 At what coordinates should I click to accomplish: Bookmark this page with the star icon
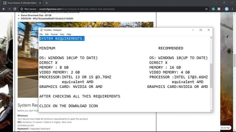click(206, 9)
